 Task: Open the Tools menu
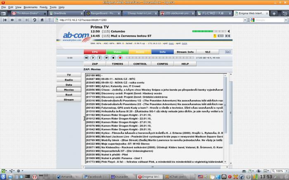53,7
